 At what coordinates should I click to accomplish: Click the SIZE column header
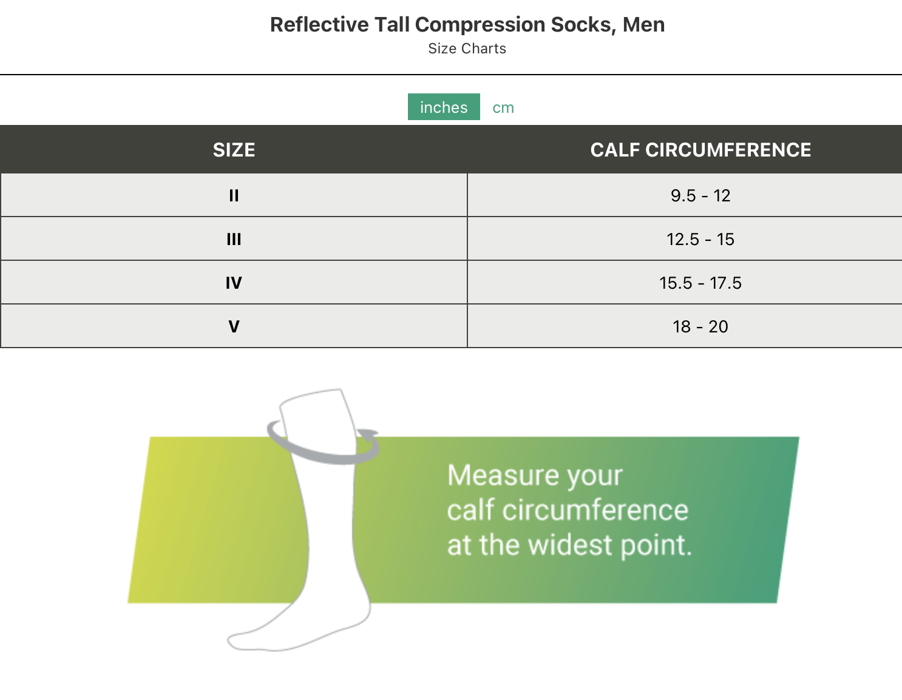234,149
